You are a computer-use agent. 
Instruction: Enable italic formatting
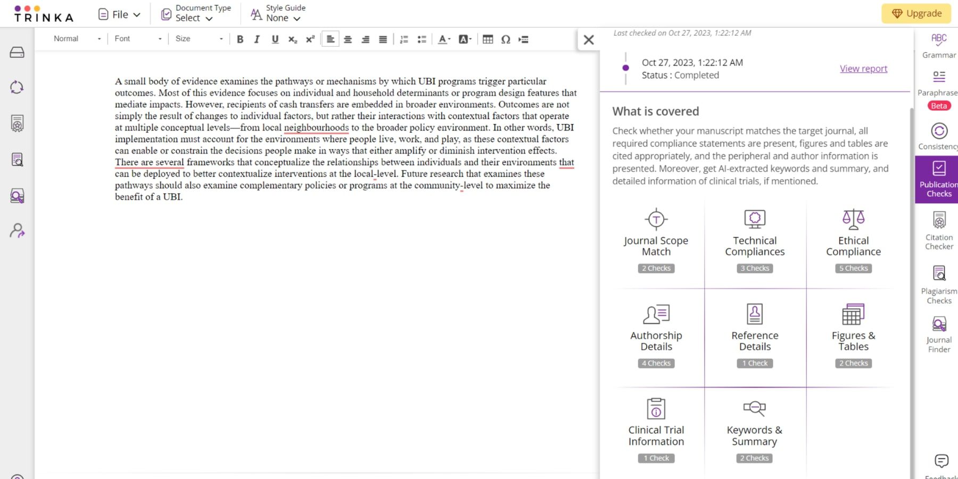(257, 39)
